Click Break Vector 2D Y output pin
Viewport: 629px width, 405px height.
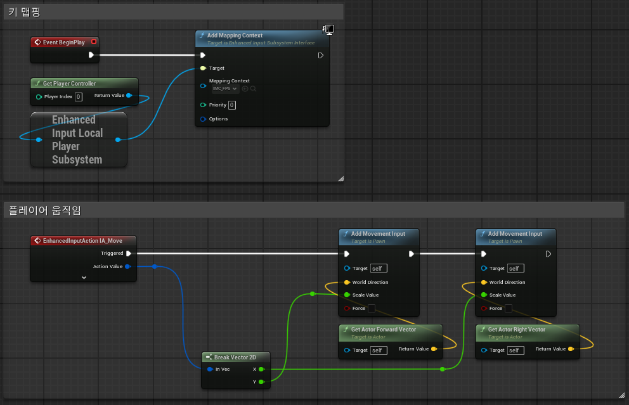(261, 382)
